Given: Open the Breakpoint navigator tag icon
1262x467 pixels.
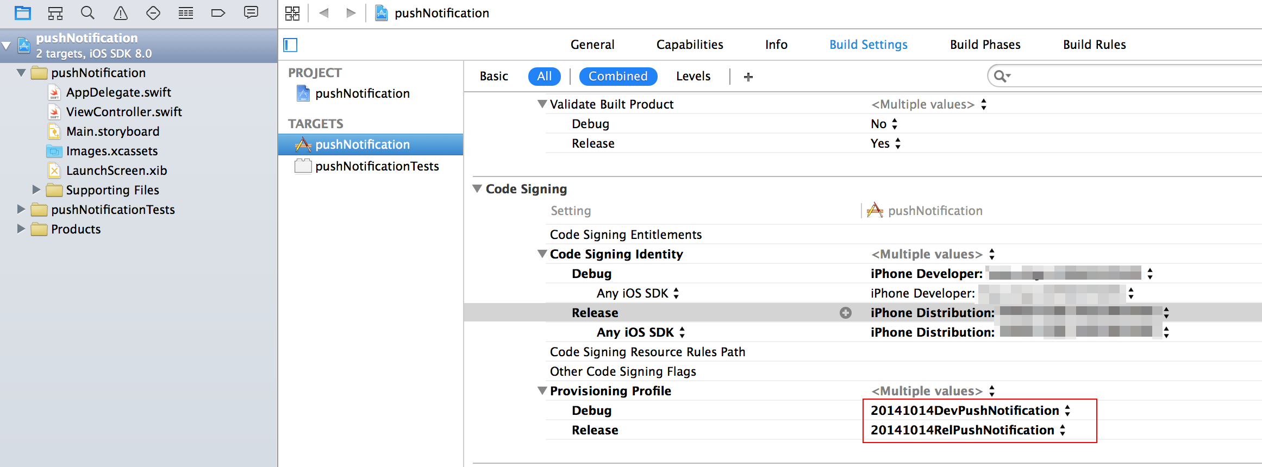Looking at the screenshot, I should click(218, 12).
